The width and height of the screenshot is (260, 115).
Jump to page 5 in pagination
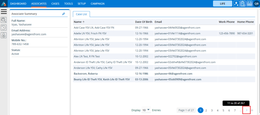pyautogui.click(x=223, y=110)
